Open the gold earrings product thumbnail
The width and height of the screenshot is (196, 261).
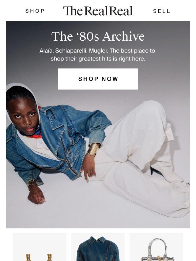click(x=40, y=247)
